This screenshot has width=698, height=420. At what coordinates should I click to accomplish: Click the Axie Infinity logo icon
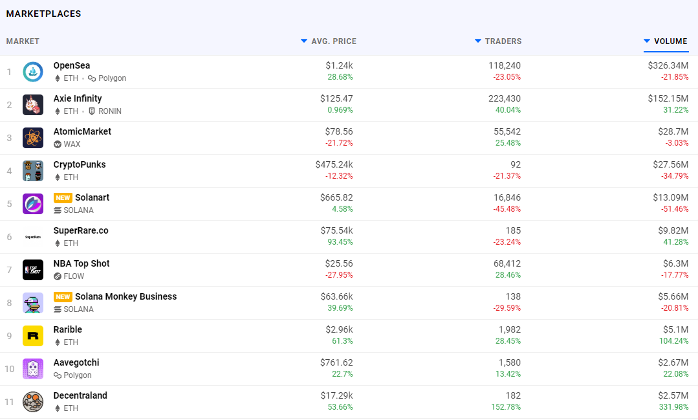[33, 105]
